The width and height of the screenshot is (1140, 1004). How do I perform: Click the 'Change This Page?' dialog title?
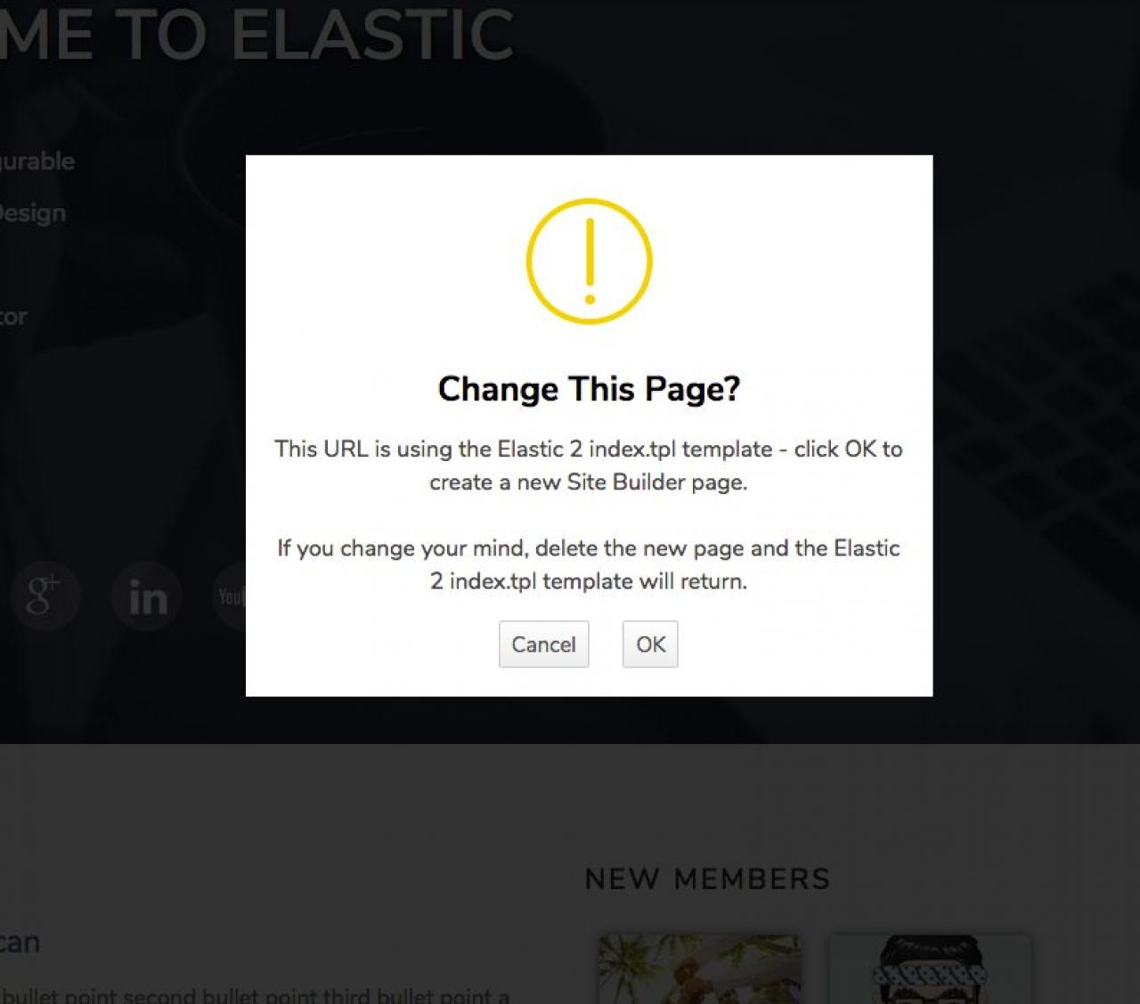point(589,389)
